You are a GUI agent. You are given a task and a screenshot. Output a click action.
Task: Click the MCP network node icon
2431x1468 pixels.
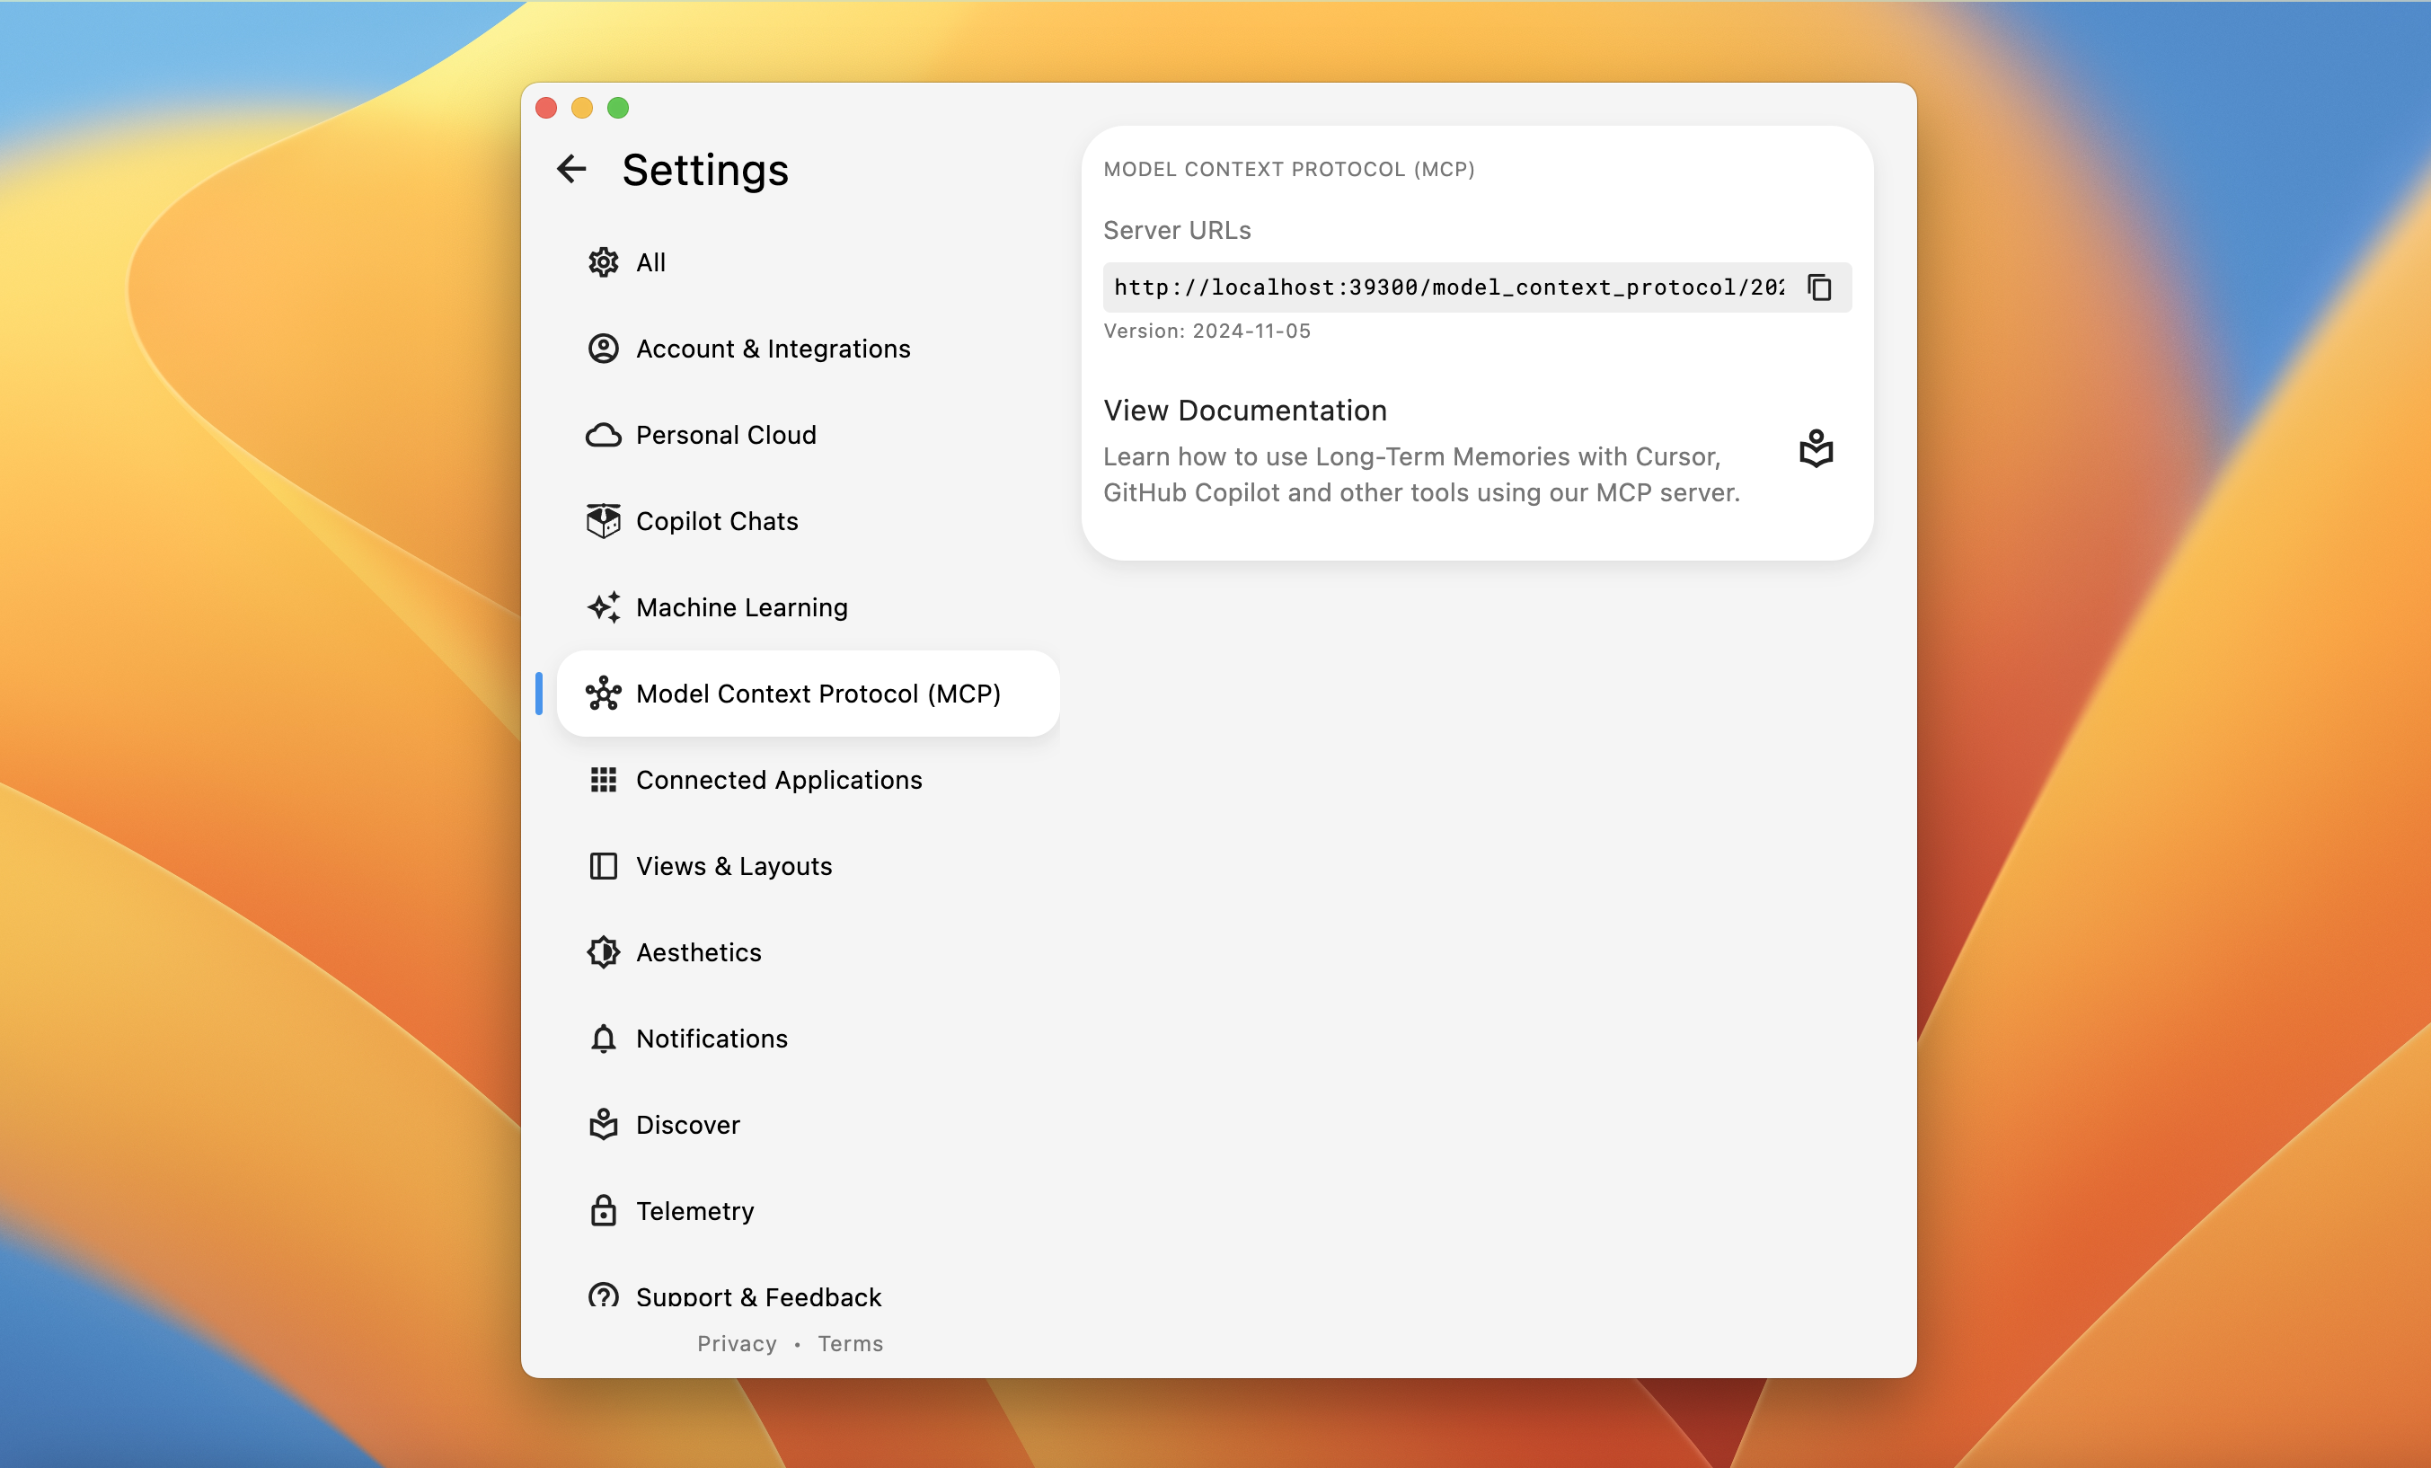603,694
